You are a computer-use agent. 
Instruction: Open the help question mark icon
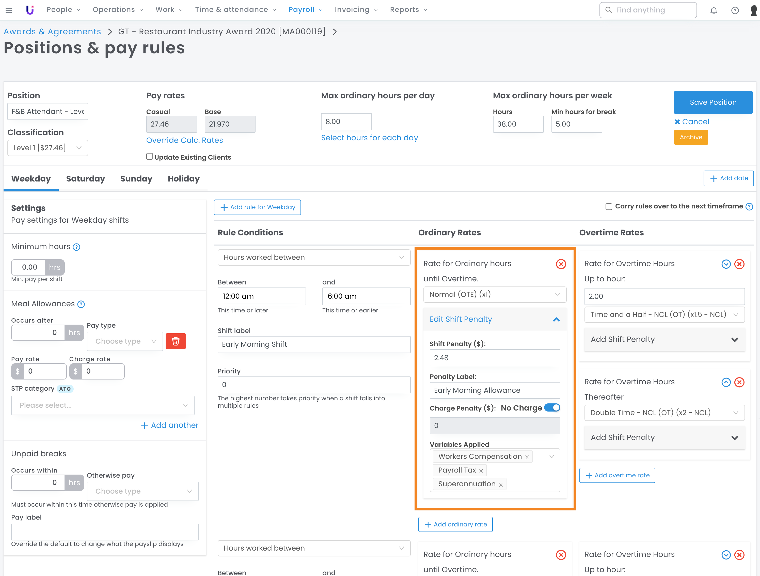coord(735,10)
